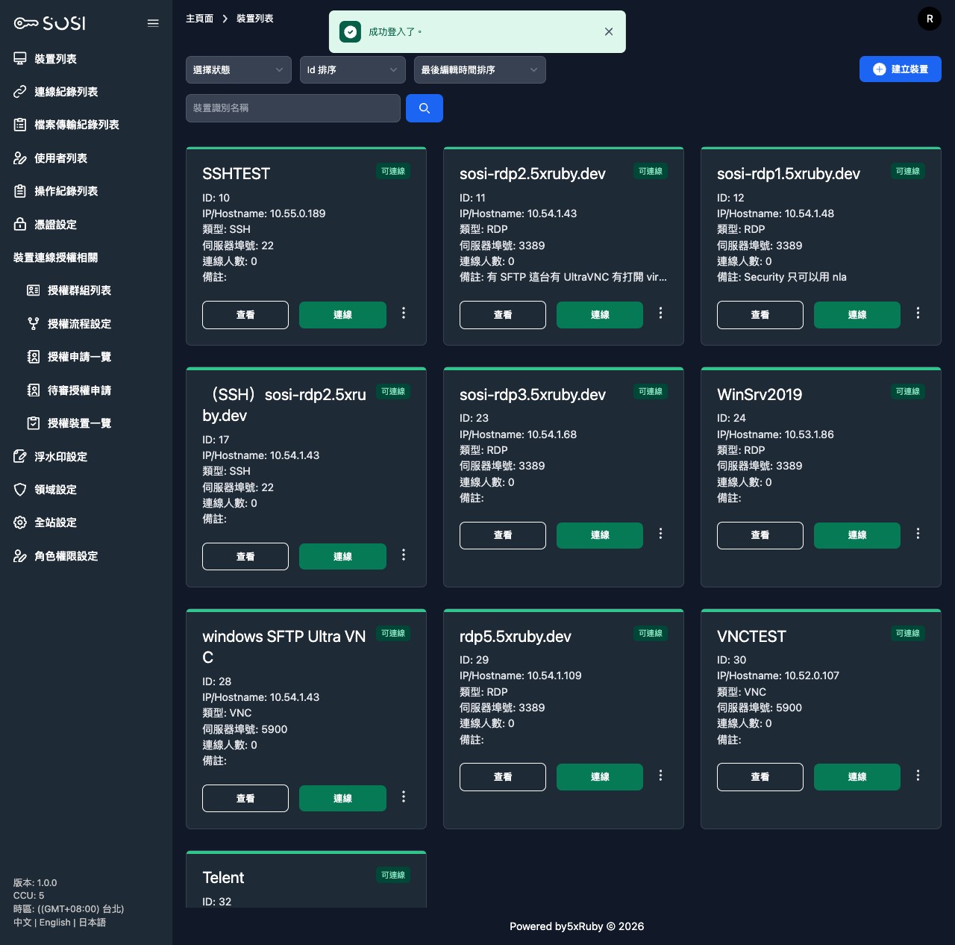955x945 pixels.
Task: Click the 建立裝置 button
Action: click(x=901, y=69)
